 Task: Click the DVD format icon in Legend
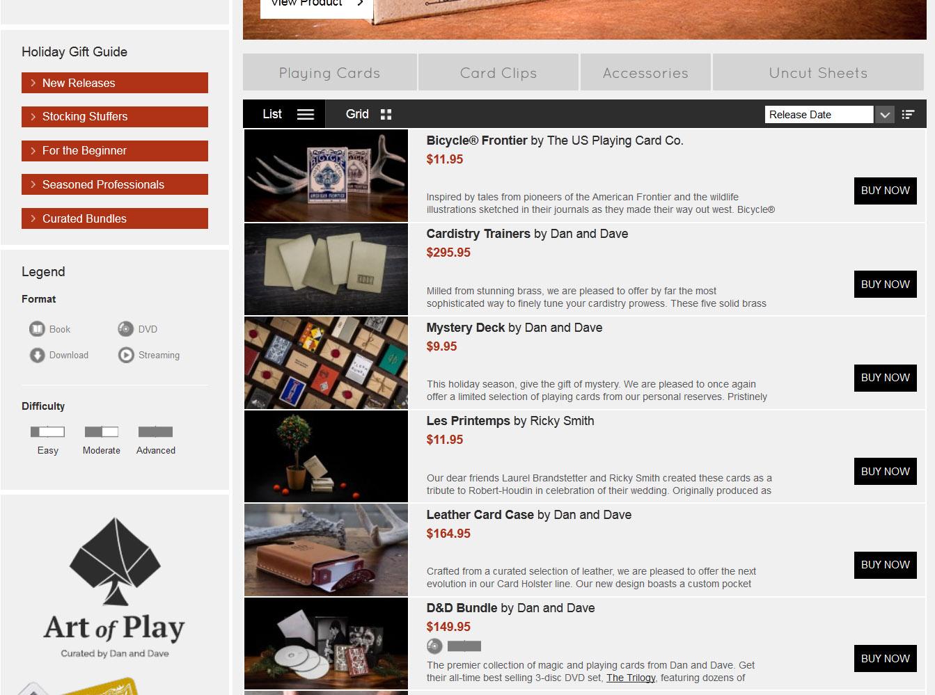pyautogui.click(x=125, y=329)
